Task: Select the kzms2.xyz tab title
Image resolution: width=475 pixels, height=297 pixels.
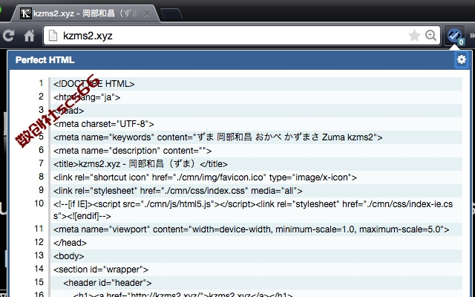Action: [86, 13]
